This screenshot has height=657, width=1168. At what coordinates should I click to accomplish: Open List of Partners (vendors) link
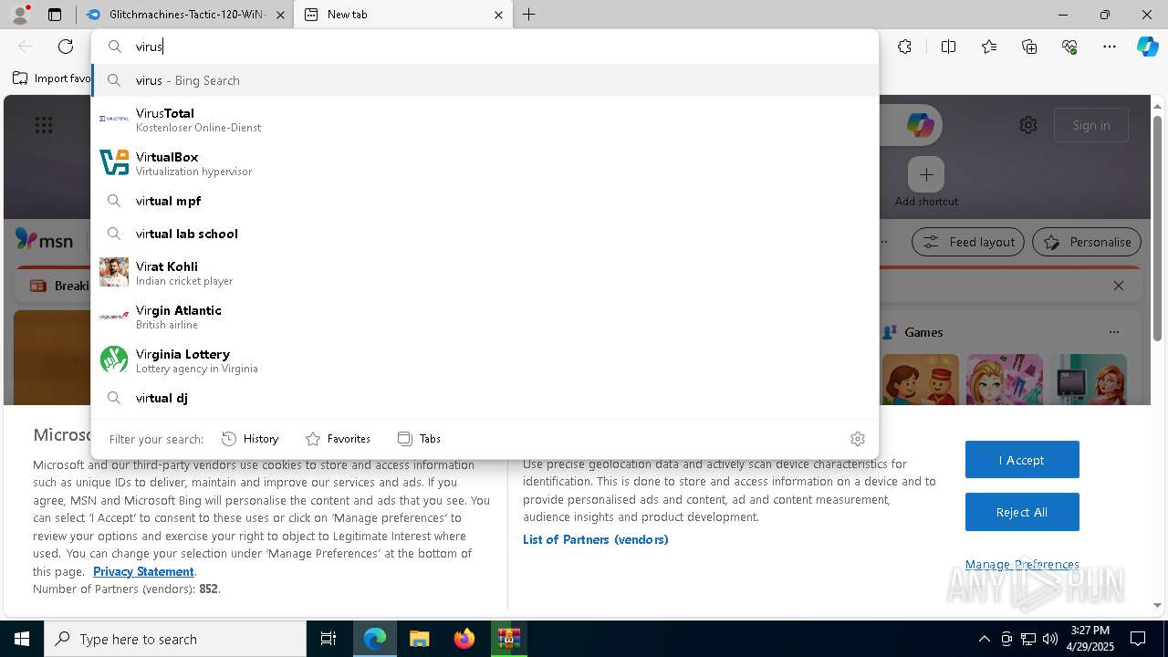tap(596, 539)
